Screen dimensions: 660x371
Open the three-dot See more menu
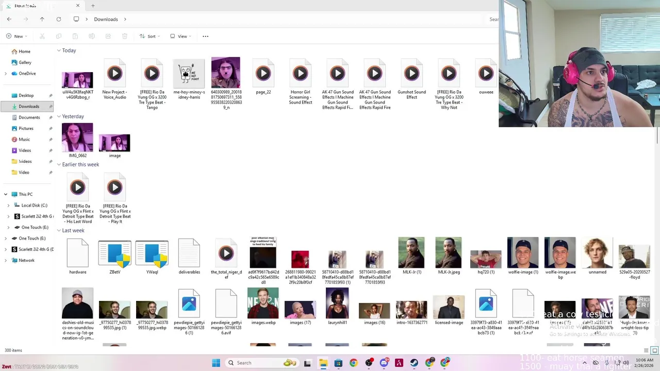tap(205, 36)
